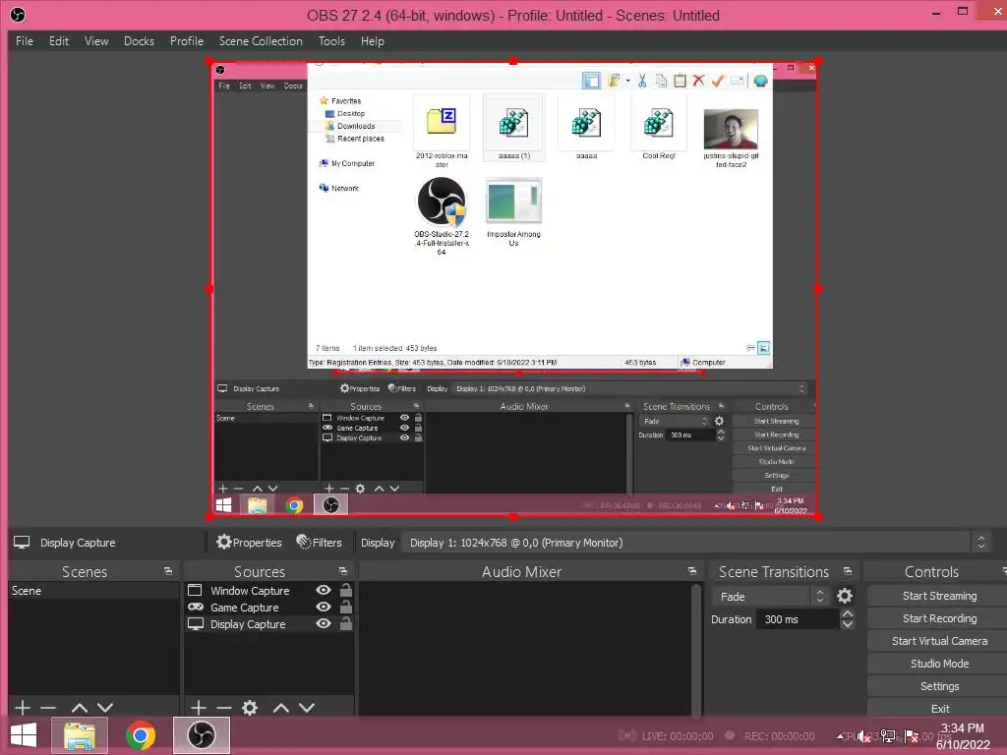Move source up in list
1007x755 pixels.
coord(280,708)
